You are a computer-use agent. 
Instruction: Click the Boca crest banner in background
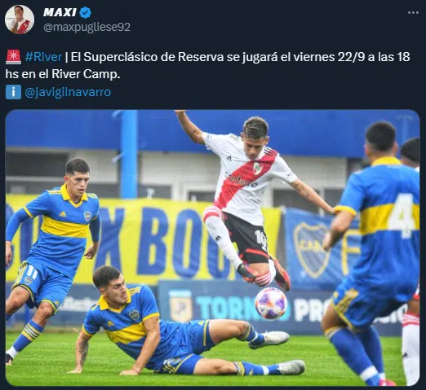313,250
